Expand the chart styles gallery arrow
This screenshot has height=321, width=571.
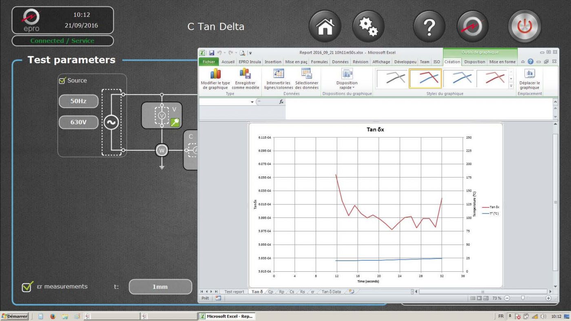[511, 86]
